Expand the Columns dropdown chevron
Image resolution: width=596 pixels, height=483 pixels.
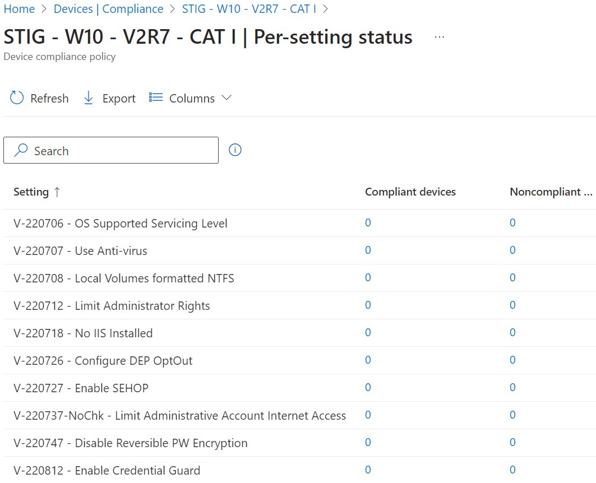click(227, 97)
